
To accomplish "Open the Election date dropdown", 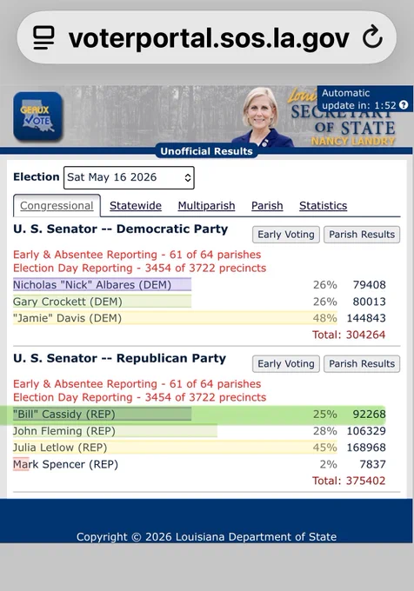I will [x=129, y=177].
